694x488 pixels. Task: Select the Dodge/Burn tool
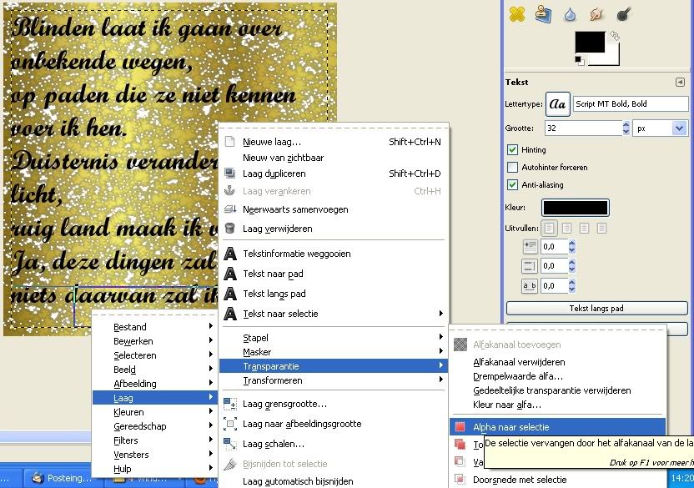(x=623, y=13)
